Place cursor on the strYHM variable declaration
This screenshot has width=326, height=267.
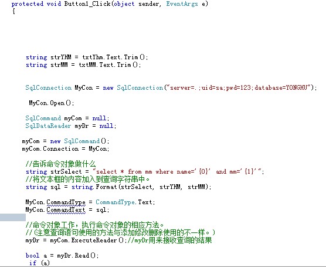point(61,57)
